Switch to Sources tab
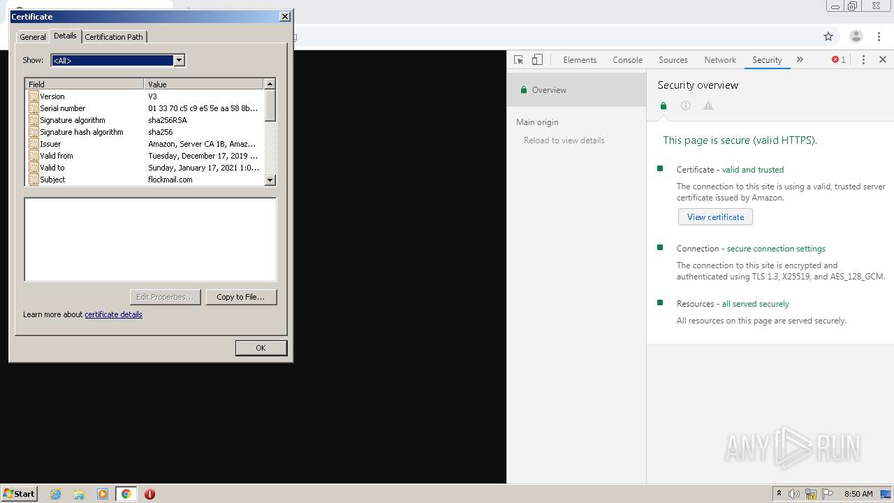This screenshot has width=894, height=503. (673, 60)
